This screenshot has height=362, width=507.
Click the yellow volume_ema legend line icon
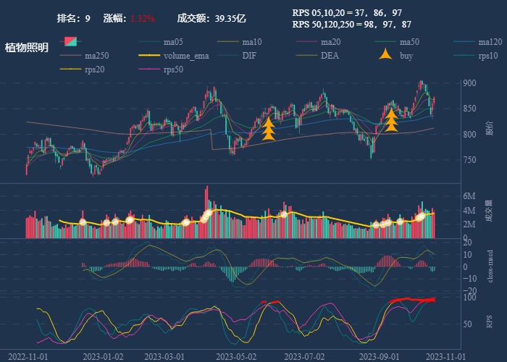coord(149,55)
